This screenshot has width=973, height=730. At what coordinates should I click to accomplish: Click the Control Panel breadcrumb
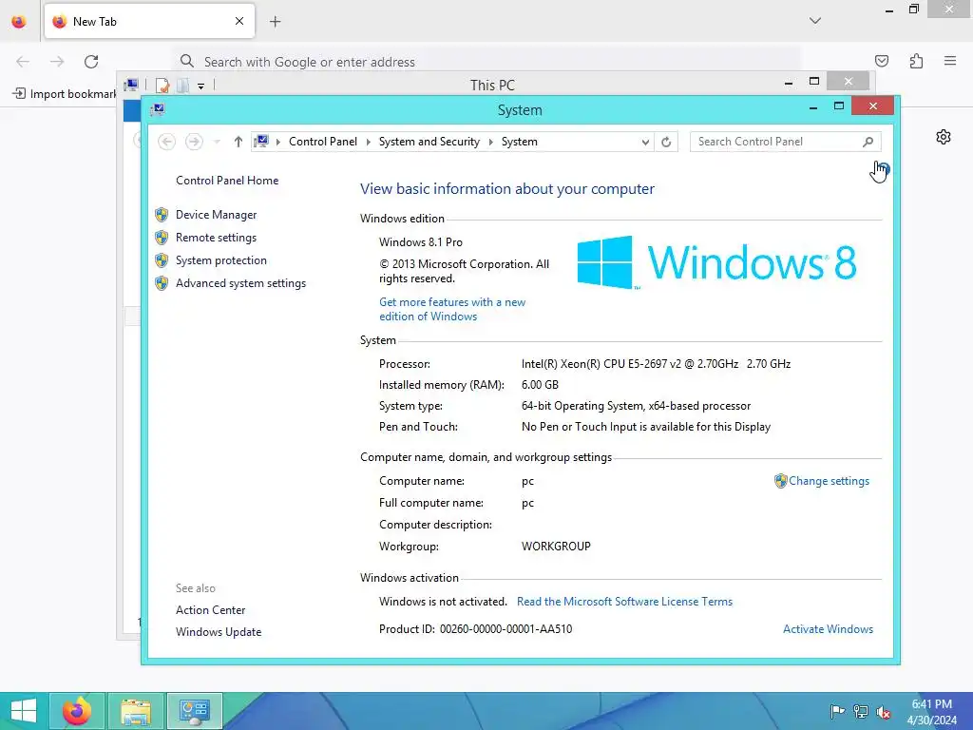pos(323,143)
